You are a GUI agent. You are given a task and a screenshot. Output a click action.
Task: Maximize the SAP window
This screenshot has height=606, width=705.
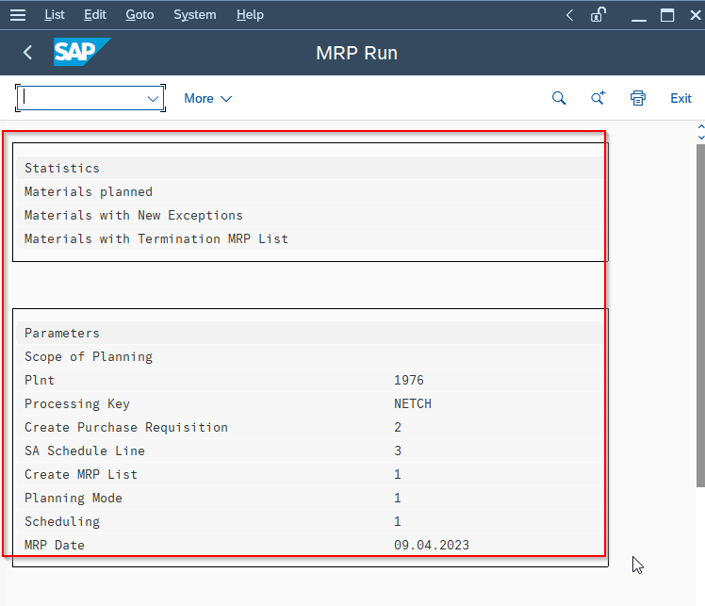(x=667, y=15)
